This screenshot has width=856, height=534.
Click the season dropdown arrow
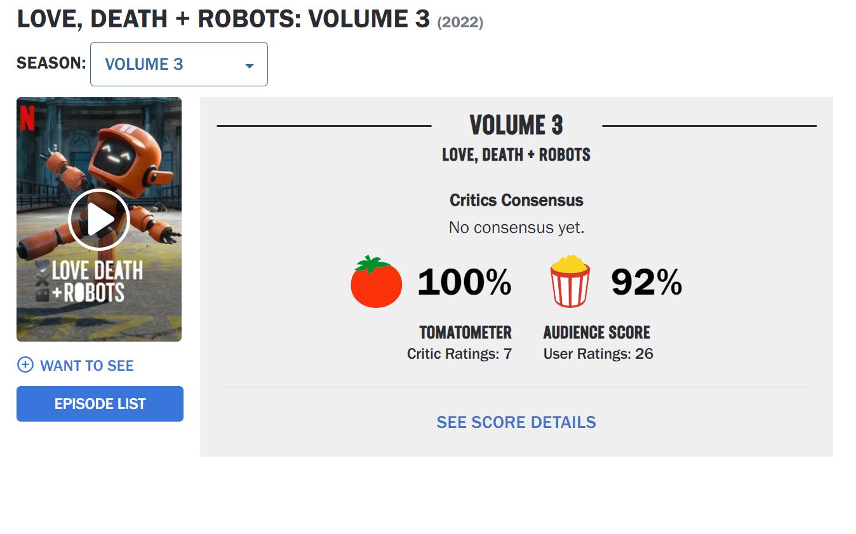pos(250,65)
